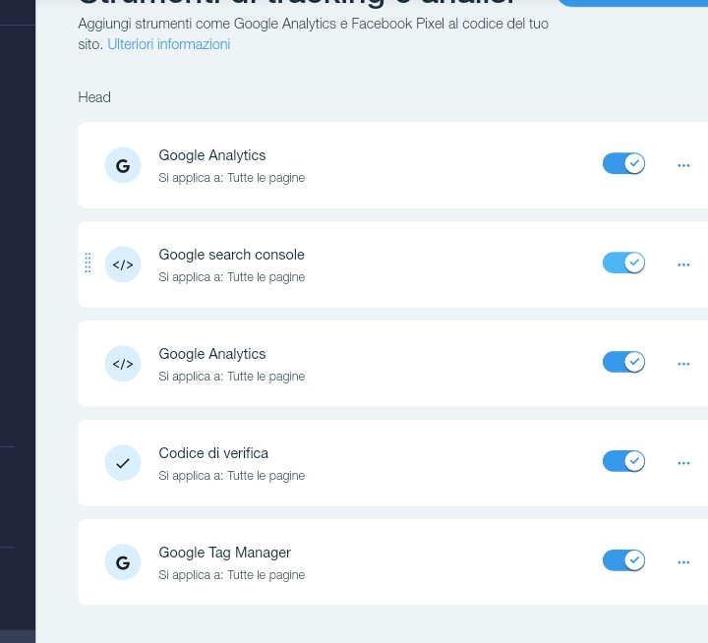708x643 pixels.
Task: Open more options for first Google Analytics
Action: click(683, 166)
